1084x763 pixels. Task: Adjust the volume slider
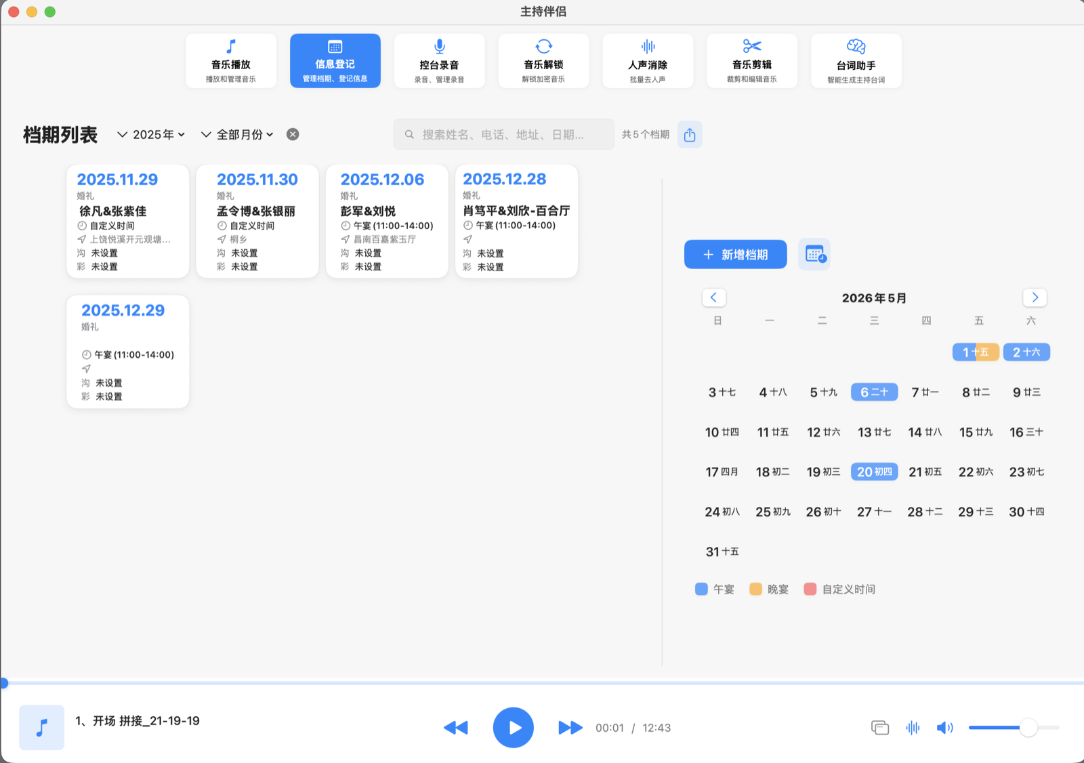pos(1014,728)
